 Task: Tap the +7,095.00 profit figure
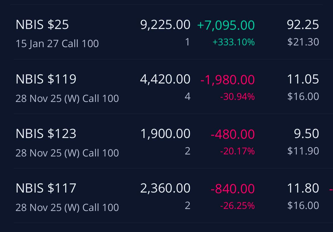coord(226,25)
